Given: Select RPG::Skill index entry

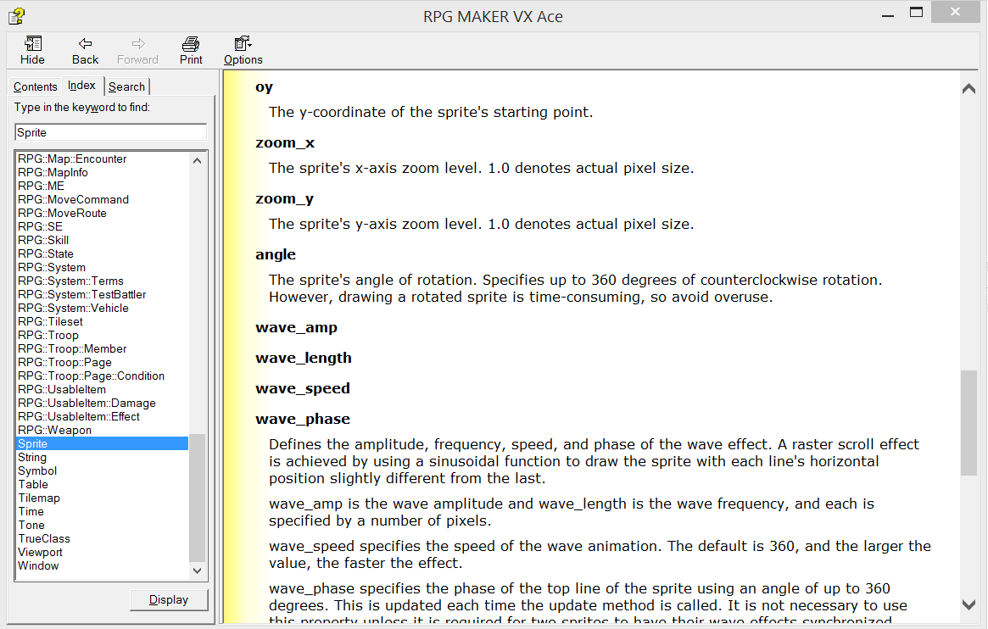Looking at the screenshot, I should (43, 241).
